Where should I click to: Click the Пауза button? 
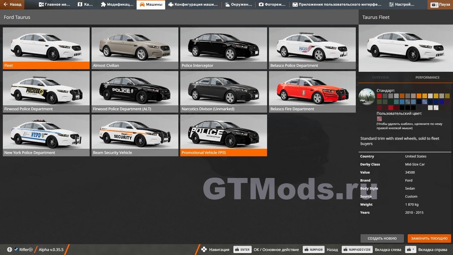441,5
